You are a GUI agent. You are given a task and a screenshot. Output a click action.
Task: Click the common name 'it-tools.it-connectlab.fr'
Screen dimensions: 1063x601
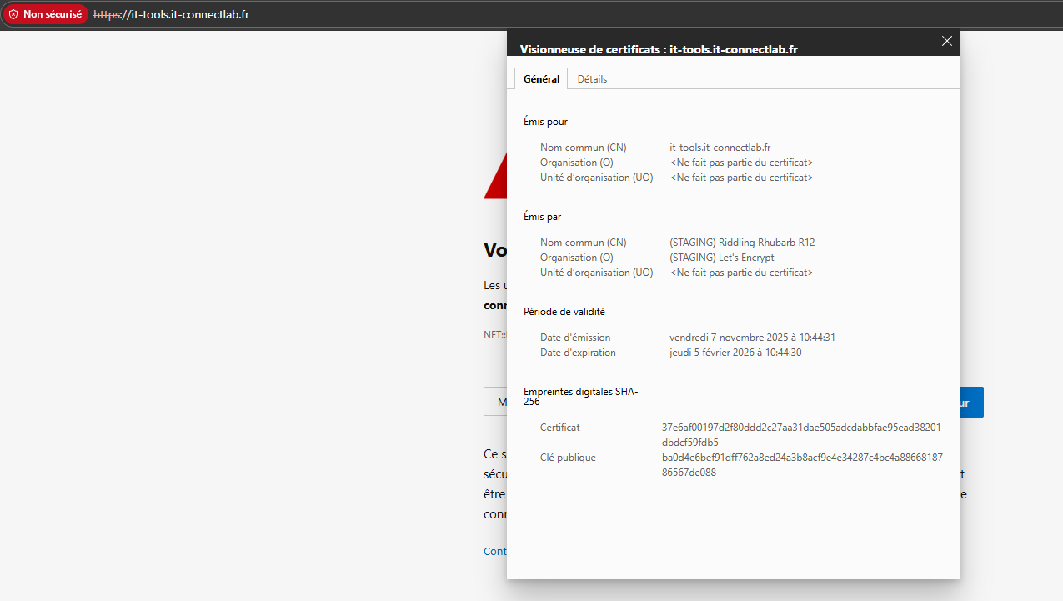[x=719, y=147]
